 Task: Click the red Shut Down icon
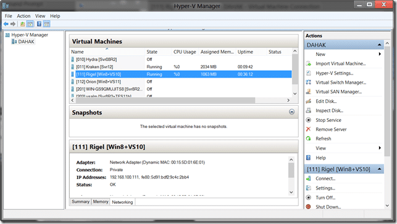[308, 207]
